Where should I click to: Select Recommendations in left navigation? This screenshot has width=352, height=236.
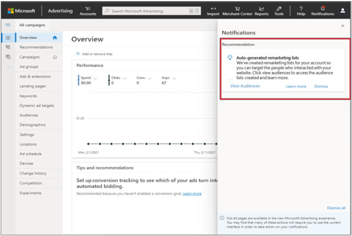pos(36,47)
